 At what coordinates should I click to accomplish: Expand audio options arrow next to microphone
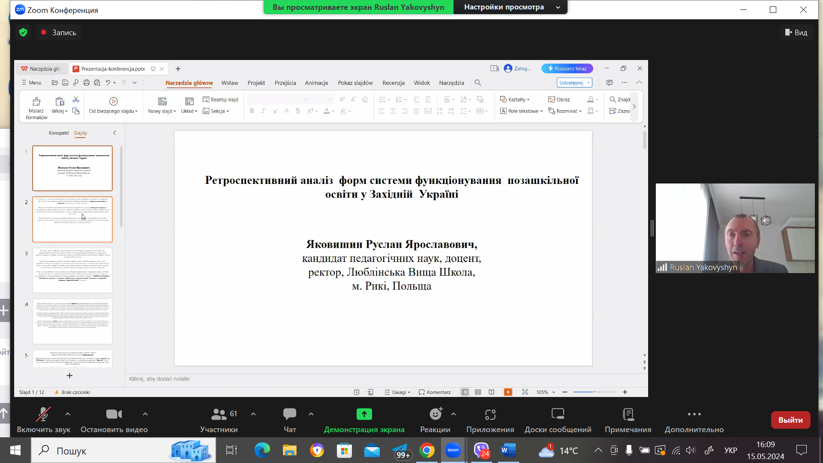coord(68,414)
